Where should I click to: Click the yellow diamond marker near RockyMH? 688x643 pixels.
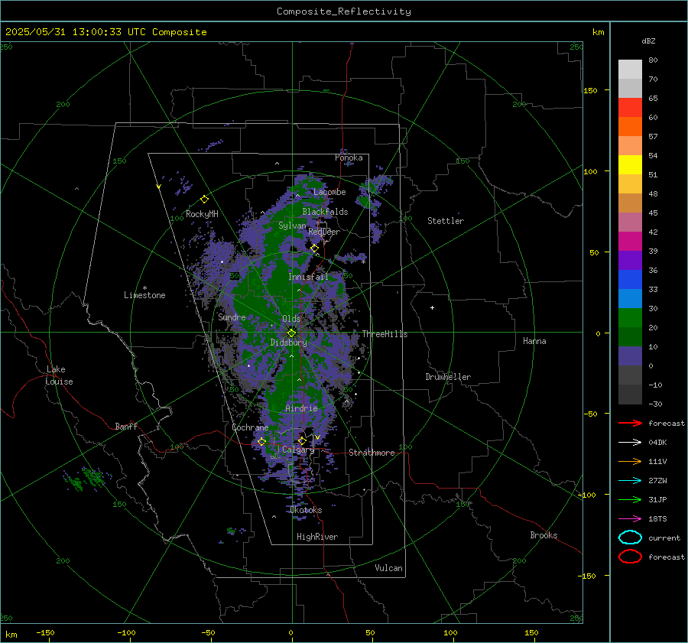[204, 200]
